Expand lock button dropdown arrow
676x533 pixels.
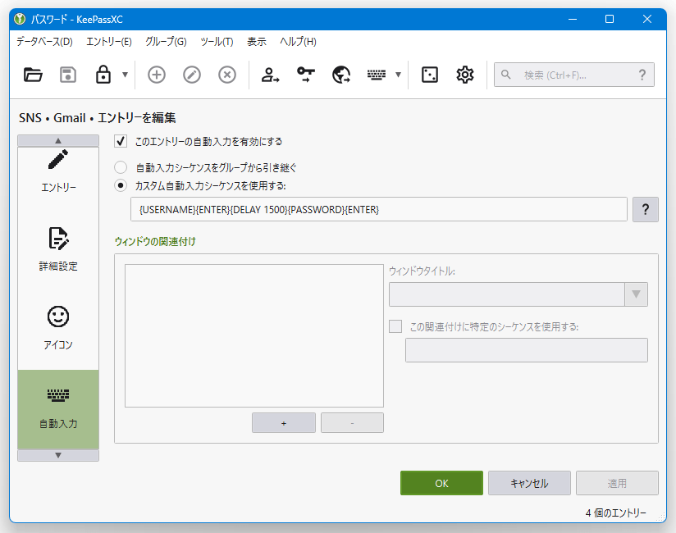click(x=125, y=75)
